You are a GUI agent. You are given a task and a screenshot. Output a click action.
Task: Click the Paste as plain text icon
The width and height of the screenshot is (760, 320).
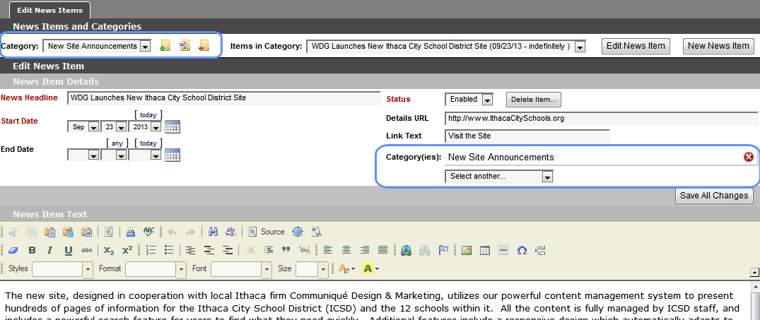point(68,232)
